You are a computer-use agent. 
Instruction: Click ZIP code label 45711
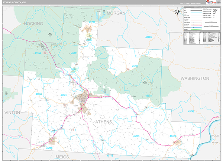[135, 66]
